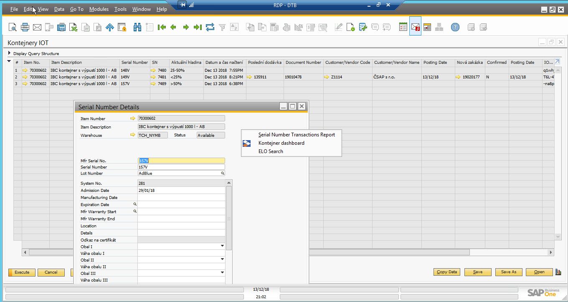Screen dimensions: 568x302
Task: Jump to Last Data Record arrow
Action: coord(198,28)
